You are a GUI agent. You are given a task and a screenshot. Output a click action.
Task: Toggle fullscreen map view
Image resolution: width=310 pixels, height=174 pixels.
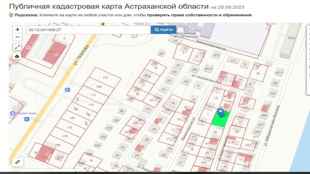click(x=17, y=47)
